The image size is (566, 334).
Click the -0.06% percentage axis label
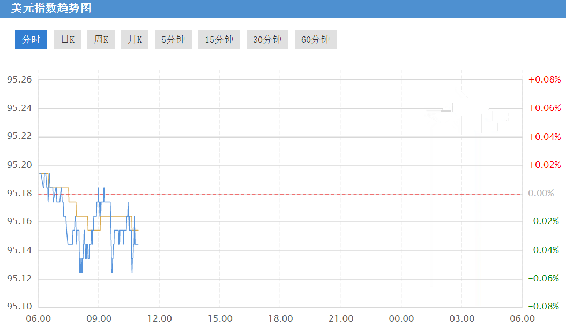click(x=543, y=278)
